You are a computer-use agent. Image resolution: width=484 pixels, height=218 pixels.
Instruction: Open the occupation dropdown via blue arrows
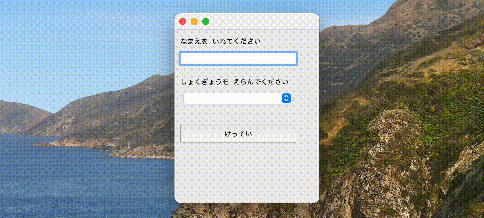point(286,98)
